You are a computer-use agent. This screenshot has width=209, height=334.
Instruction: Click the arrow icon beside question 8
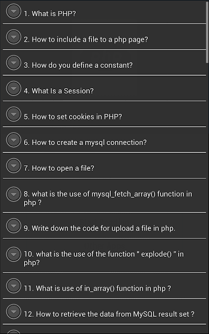click(14, 194)
